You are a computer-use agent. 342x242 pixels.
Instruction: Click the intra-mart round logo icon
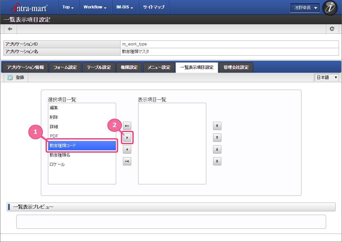(x=330, y=8)
